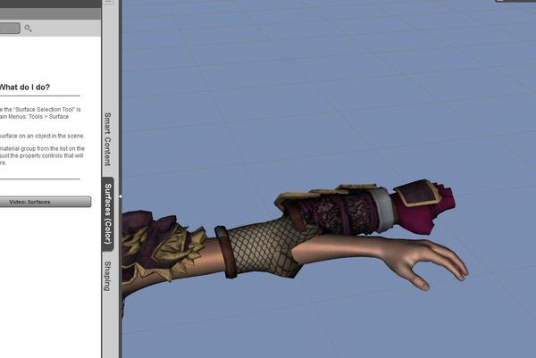This screenshot has height=358, width=536.
Task: Select the Surfaces (Color) side tab
Action: 108,214
